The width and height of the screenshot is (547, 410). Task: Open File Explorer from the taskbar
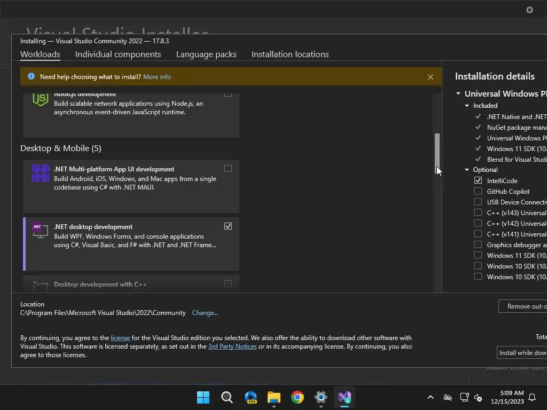274,397
